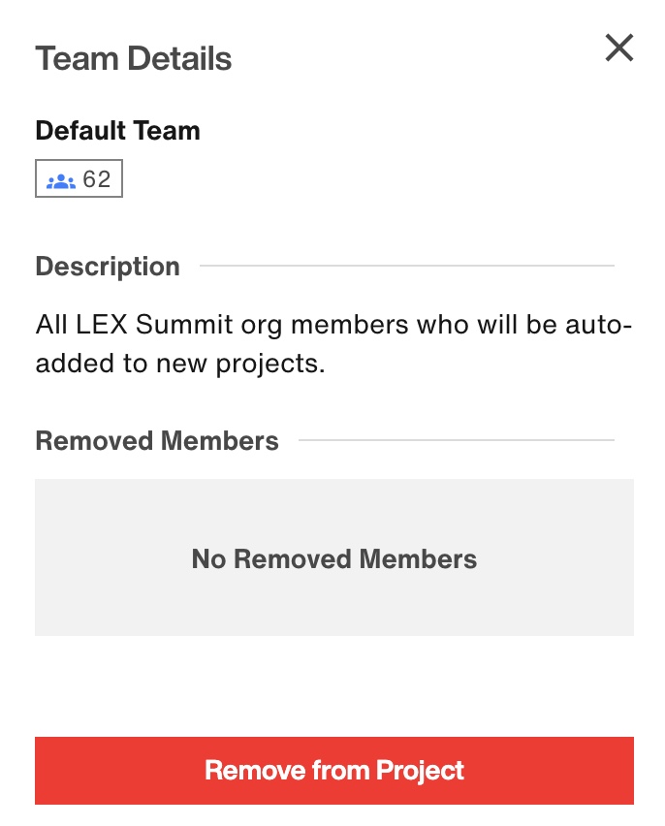The image size is (665, 826).
Task: Click the word 'Project' on red button
Action: (420, 771)
